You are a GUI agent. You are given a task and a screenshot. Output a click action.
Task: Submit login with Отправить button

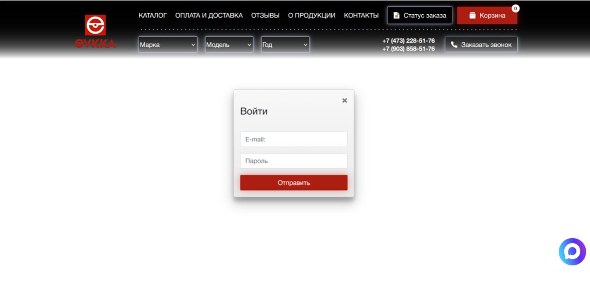pyautogui.click(x=294, y=183)
